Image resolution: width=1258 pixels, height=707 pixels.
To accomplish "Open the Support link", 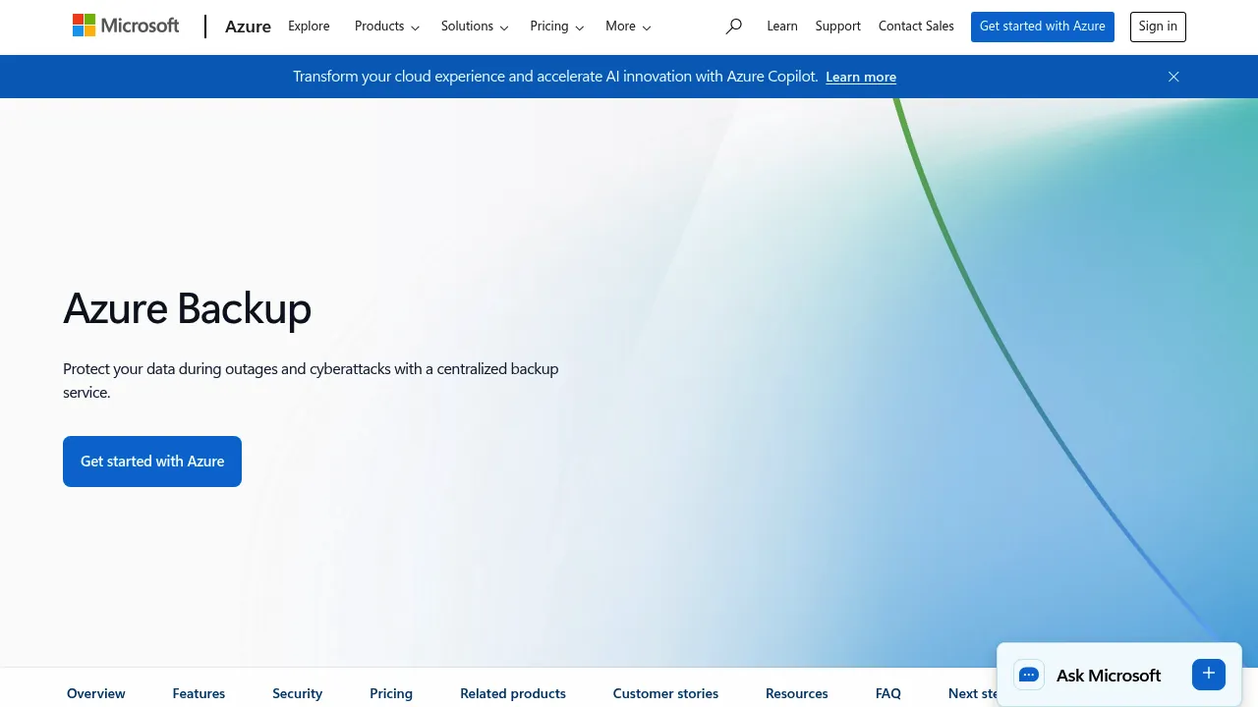I will [838, 27].
